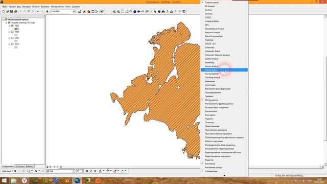Select the Identify tool icon
This screenshot has width=327, height=184.
(x=159, y=11)
